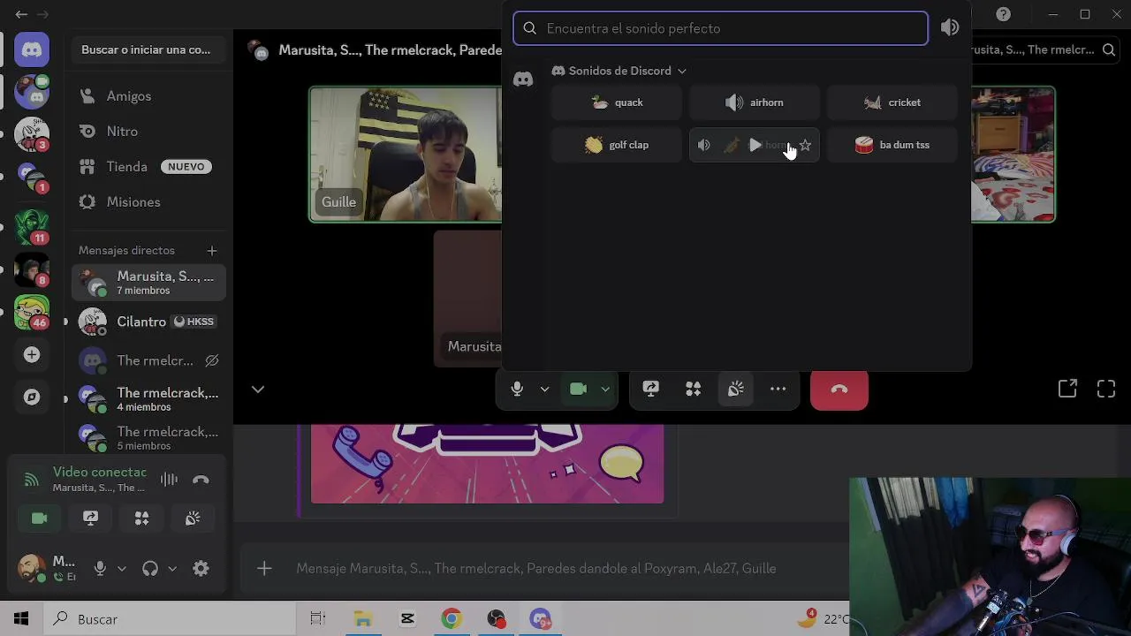Open camera options dropdown in call bar
The width and height of the screenshot is (1131, 636).
tap(605, 389)
